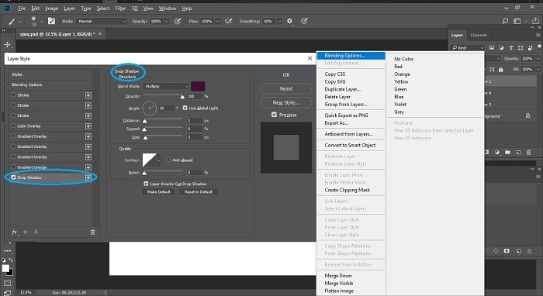The height and width of the screenshot is (296, 543).
Task: Open the workspace switcher icon
Action: (x=517, y=21)
